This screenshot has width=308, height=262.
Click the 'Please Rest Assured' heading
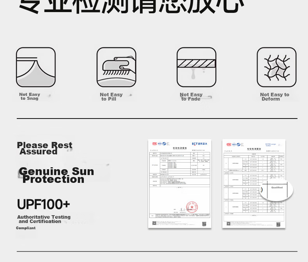(44, 148)
